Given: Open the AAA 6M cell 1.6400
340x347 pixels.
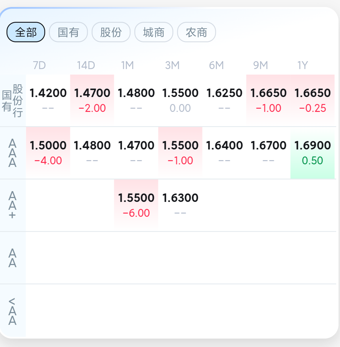Looking at the screenshot, I should tap(224, 153).
